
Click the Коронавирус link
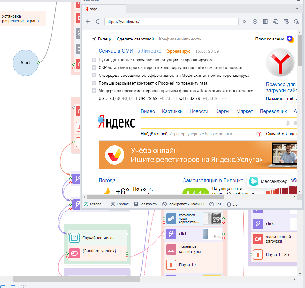pos(178,51)
